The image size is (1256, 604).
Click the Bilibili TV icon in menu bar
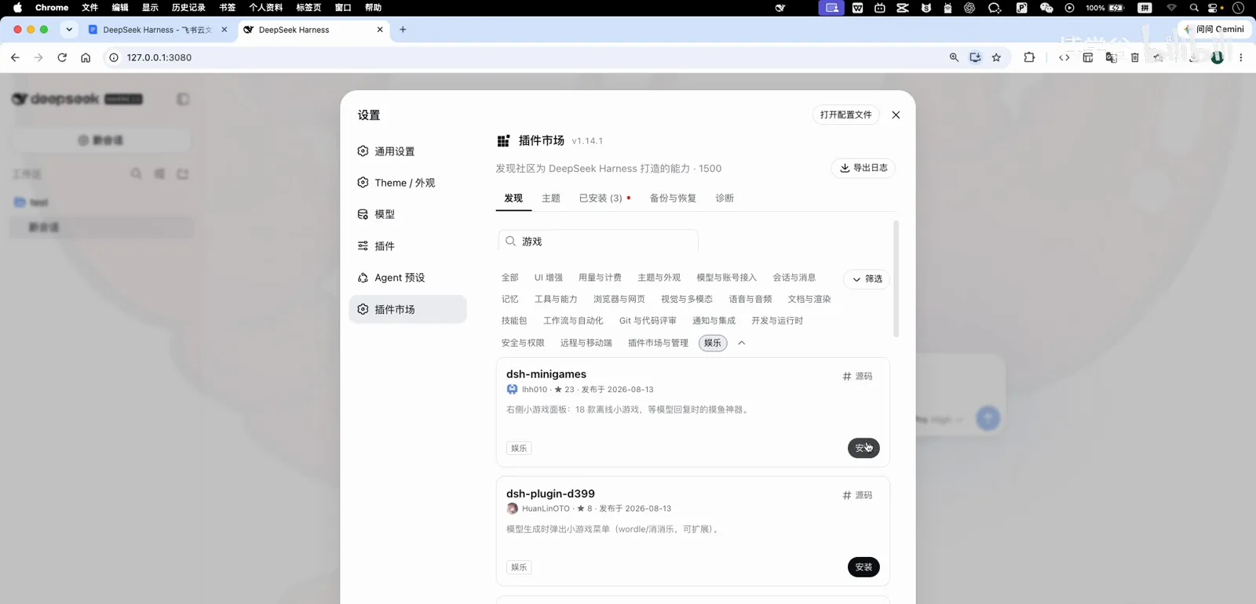pyautogui.click(x=880, y=8)
